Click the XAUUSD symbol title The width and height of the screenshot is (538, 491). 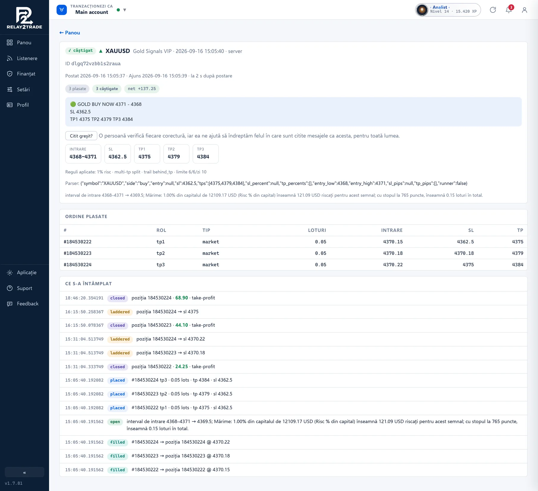pos(117,51)
